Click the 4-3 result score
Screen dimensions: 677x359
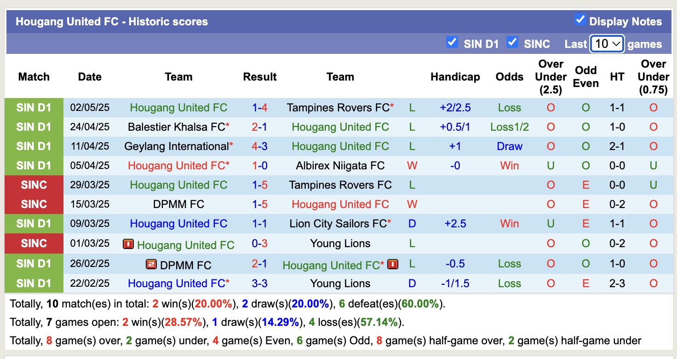(260, 146)
